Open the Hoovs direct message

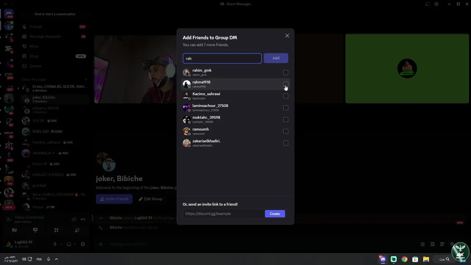coord(54,207)
